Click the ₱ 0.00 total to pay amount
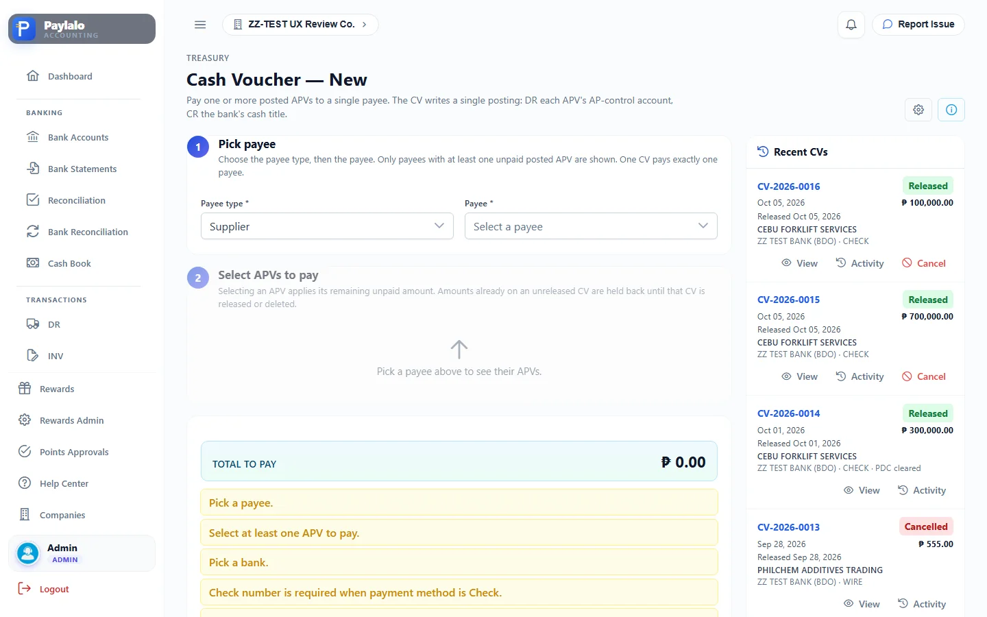 (683, 462)
